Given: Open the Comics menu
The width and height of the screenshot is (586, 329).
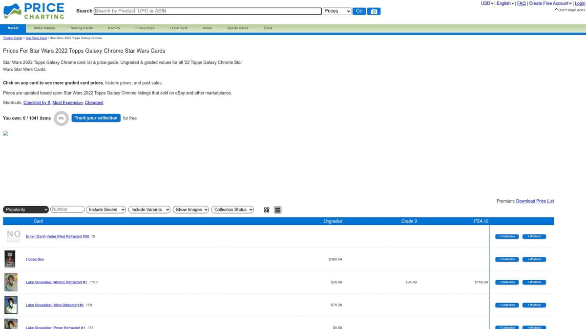Looking at the screenshot, I should tap(114, 28).
